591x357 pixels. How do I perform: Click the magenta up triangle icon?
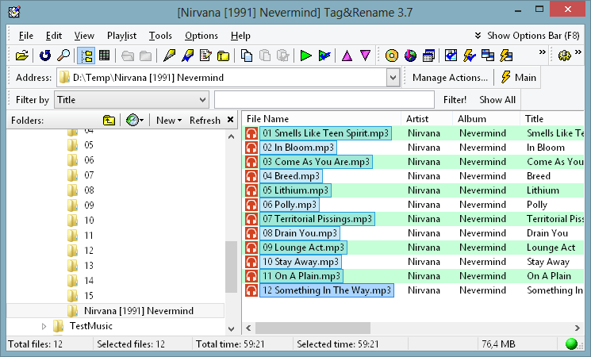(x=347, y=56)
